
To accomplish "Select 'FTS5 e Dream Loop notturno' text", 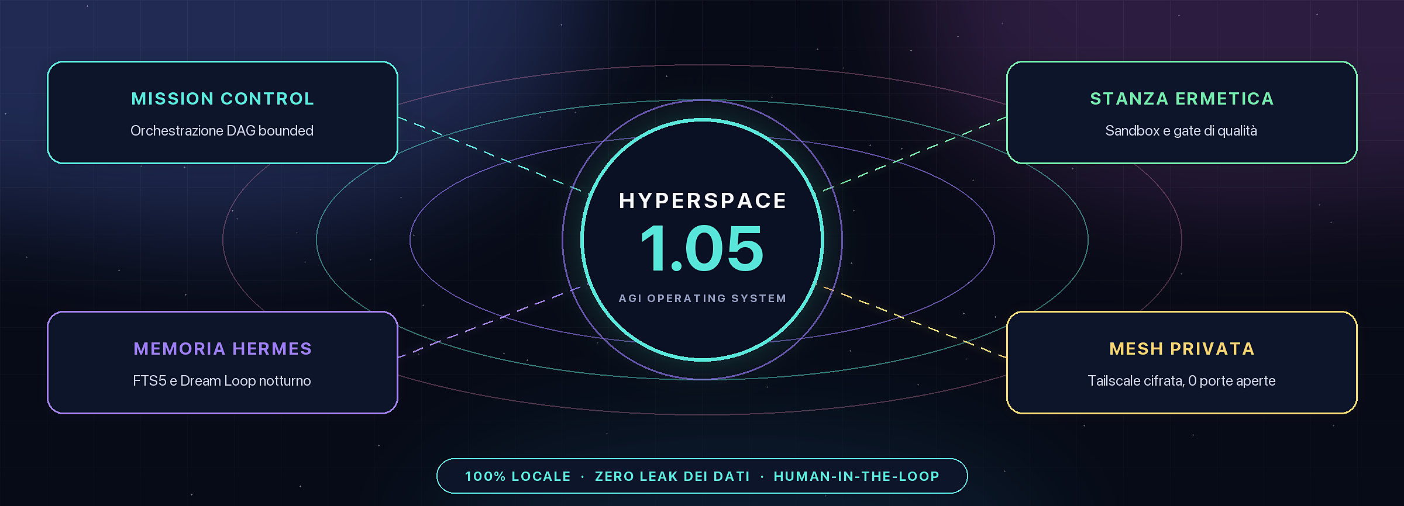I will pyautogui.click(x=222, y=380).
